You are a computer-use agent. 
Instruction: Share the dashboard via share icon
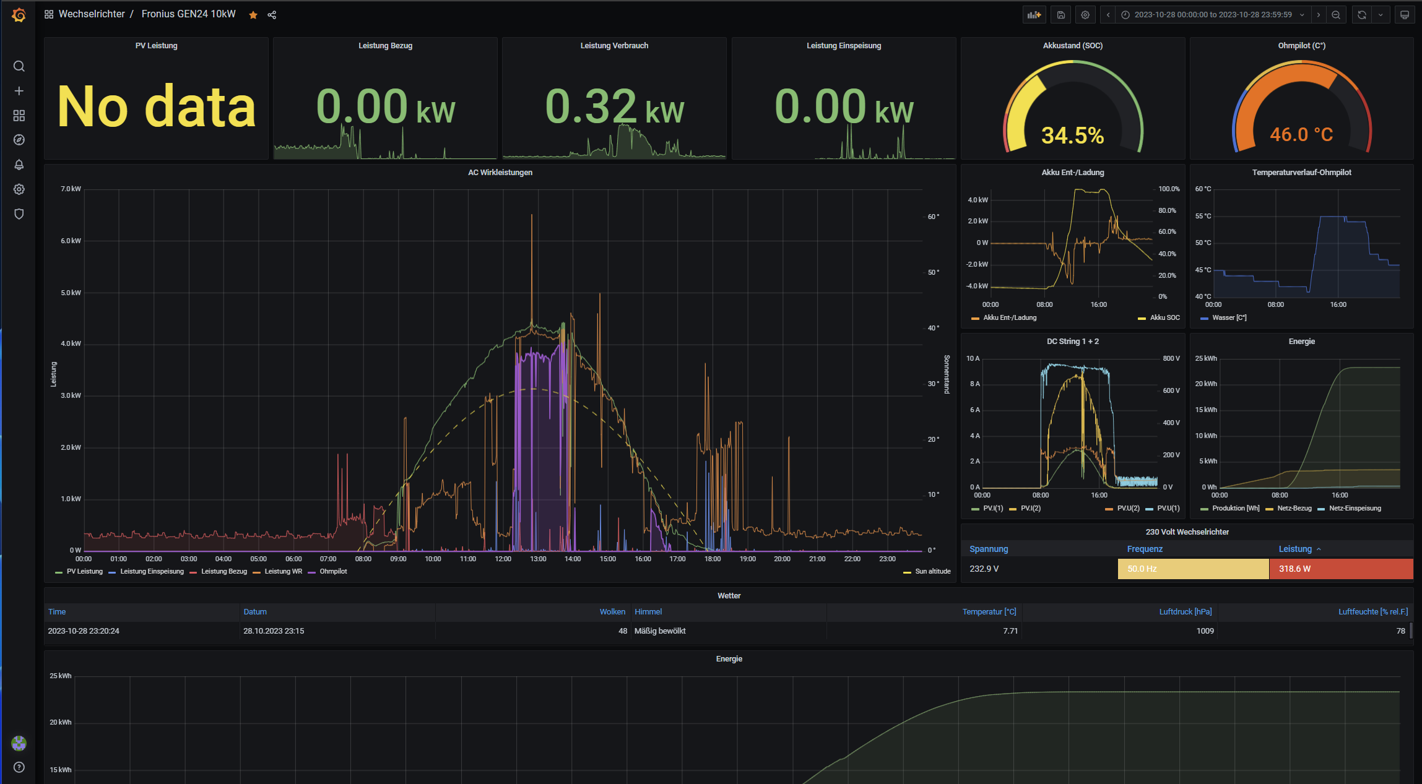[x=272, y=15]
